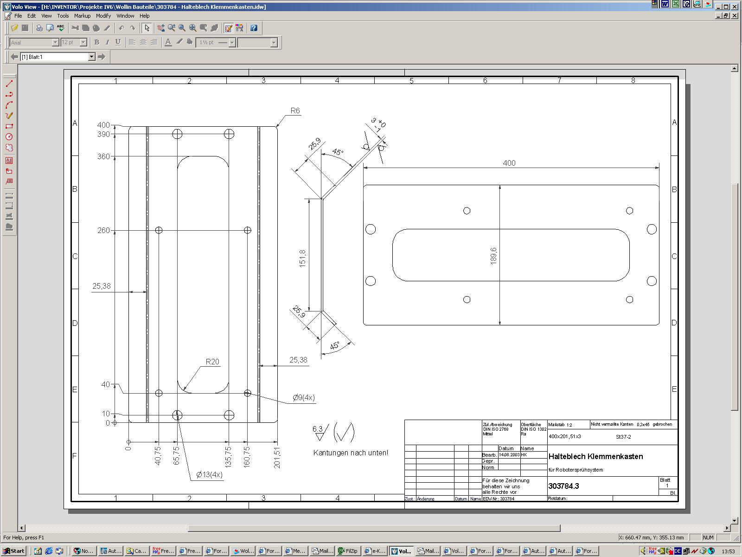Click the horizontal scrollbar right arrow
The height and width of the screenshot is (557, 742).
727,528
